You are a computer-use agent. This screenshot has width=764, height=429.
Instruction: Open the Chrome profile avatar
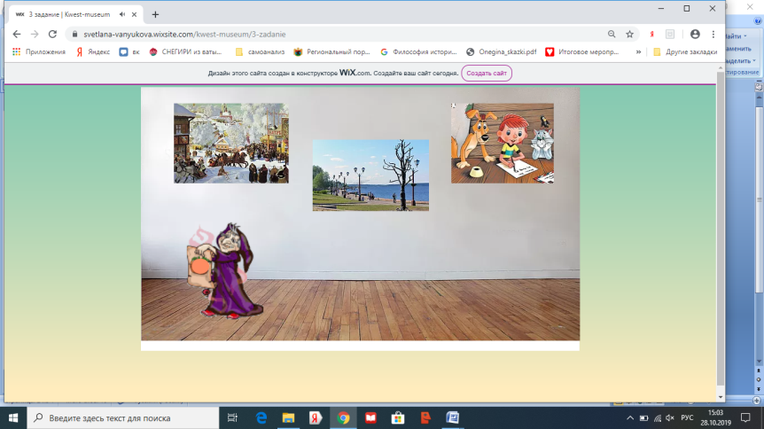(695, 34)
